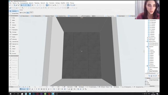This screenshot has height=95, width=168.
Task: Select the Указатель (Arrow) tool
Action: coord(14,11)
